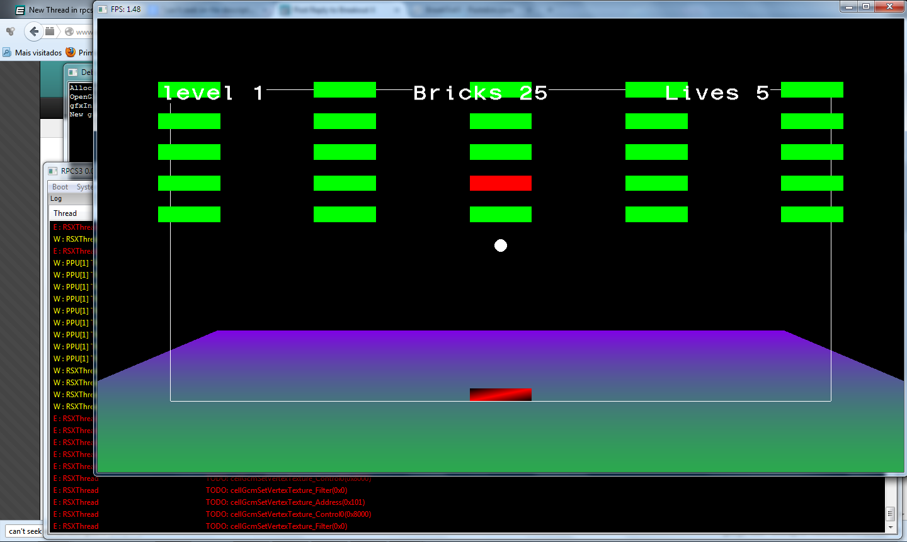Image resolution: width=907 pixels, height=542 pixels.
Task: Select the Log tab in RPCS3
Action: 56,198
